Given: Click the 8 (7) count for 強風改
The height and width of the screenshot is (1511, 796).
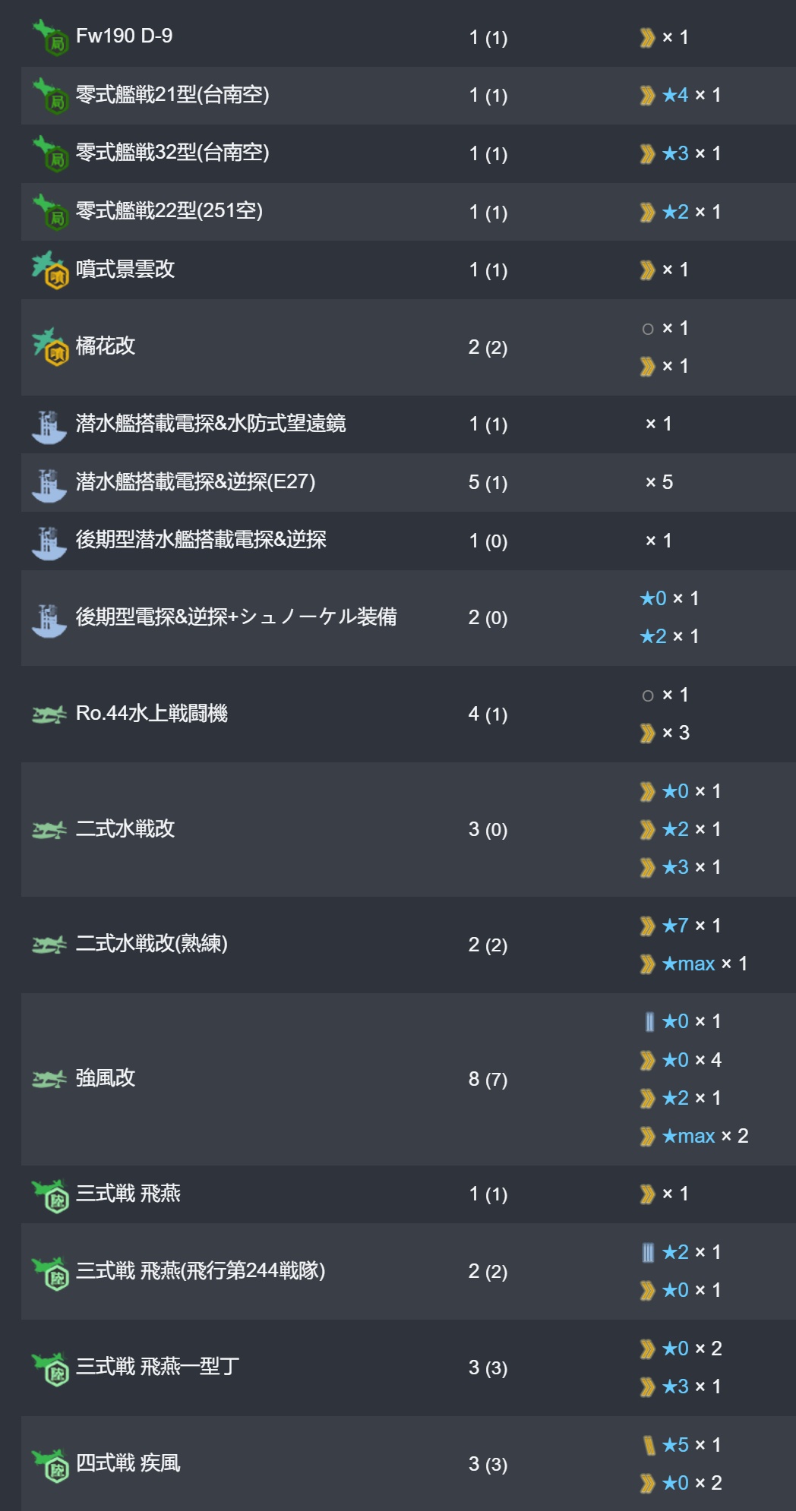Looking at the screenshot, I should point(488,1079).
